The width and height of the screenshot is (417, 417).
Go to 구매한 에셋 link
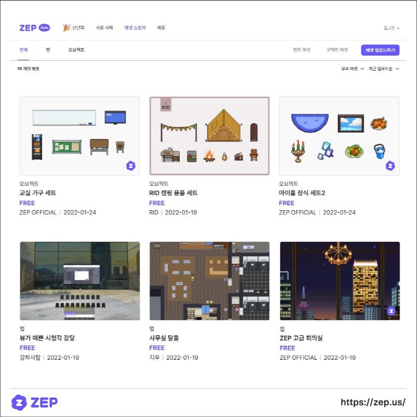click(336, 50)
